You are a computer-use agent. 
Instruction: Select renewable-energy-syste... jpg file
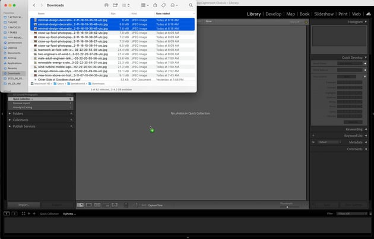112,63
